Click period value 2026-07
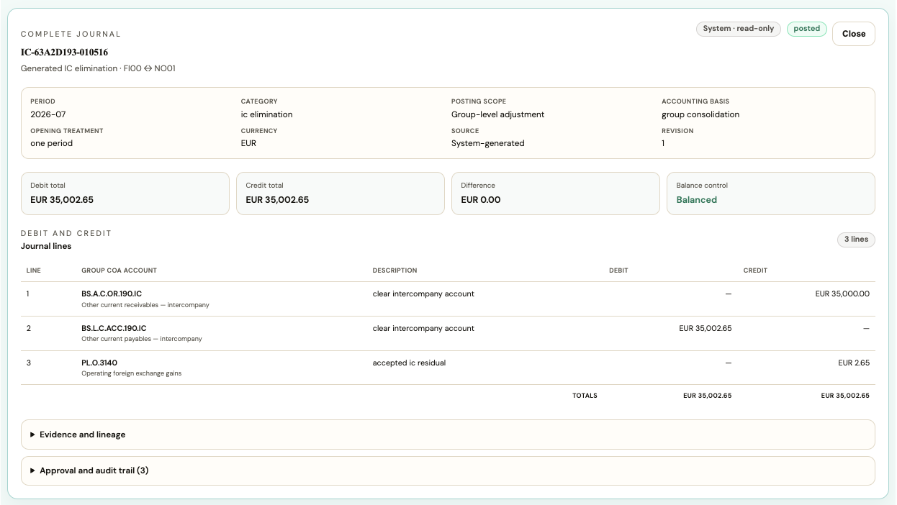The image size is (897, 505). 48,114
